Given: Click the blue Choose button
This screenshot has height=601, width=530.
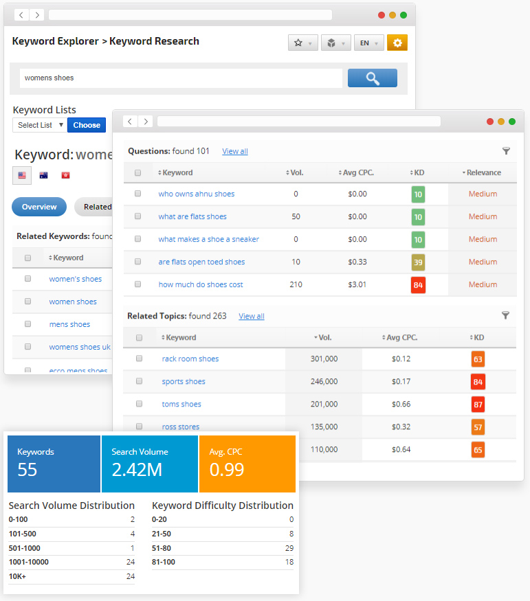Looking at the screenshot, I should click(87, 125).
